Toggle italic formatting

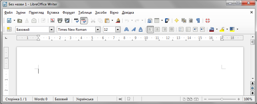click(134, 29)
